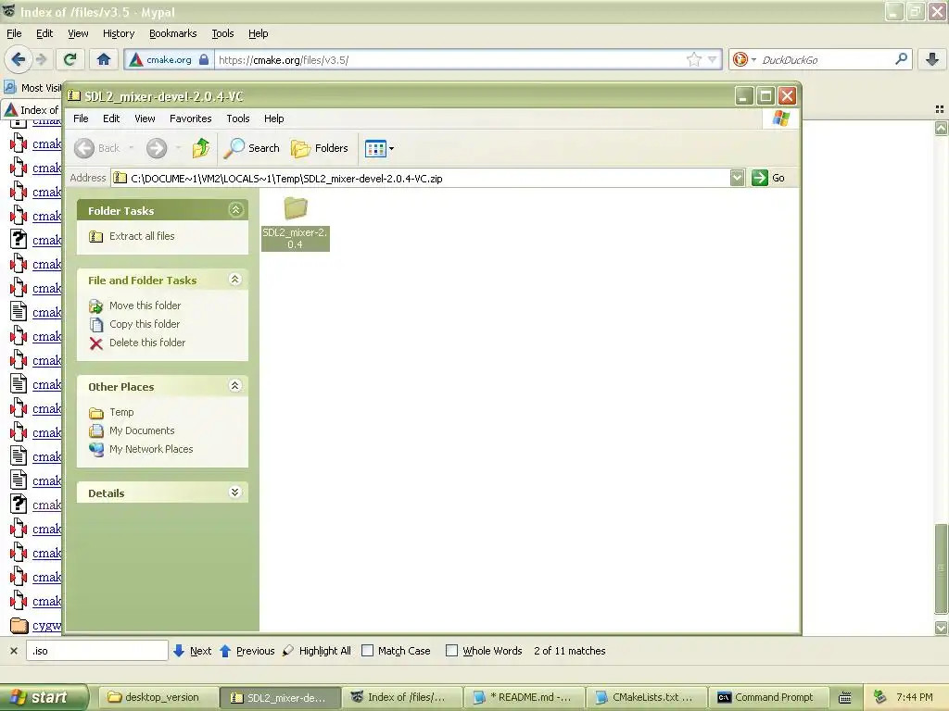Click the system tray icon beside the clock
Viewport: 949px width, 711px height.
click(879, 697)
